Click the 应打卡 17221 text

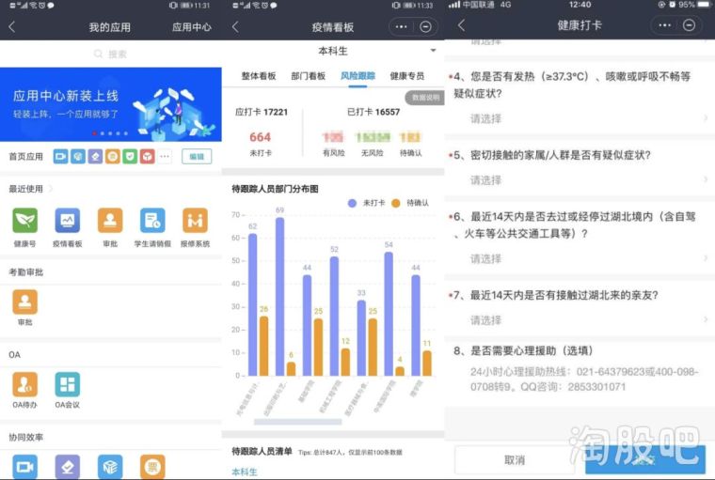pos(262,112)
